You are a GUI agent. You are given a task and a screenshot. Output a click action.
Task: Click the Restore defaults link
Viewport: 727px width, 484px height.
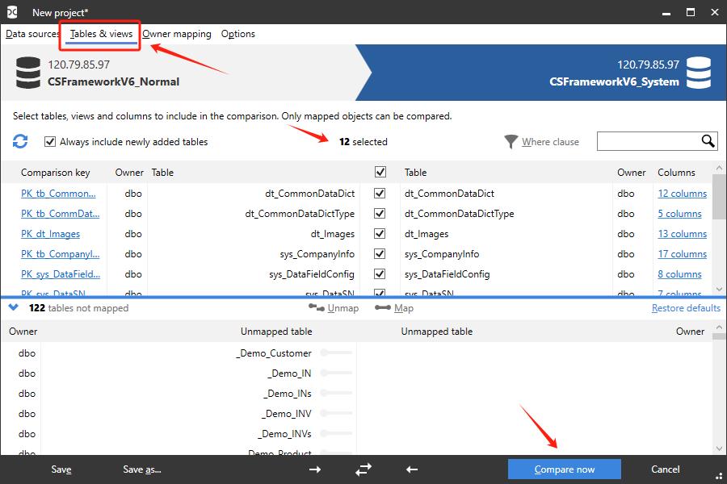(x=686, y=308)
